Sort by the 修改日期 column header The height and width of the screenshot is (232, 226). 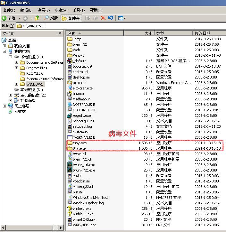point(209,33)
